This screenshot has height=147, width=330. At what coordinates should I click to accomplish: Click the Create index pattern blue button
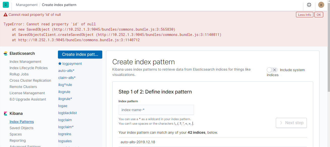80,55
